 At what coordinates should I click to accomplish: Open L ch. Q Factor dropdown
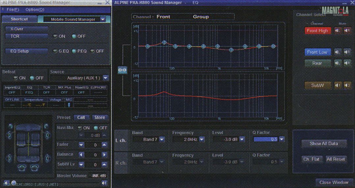coord(282,139)
